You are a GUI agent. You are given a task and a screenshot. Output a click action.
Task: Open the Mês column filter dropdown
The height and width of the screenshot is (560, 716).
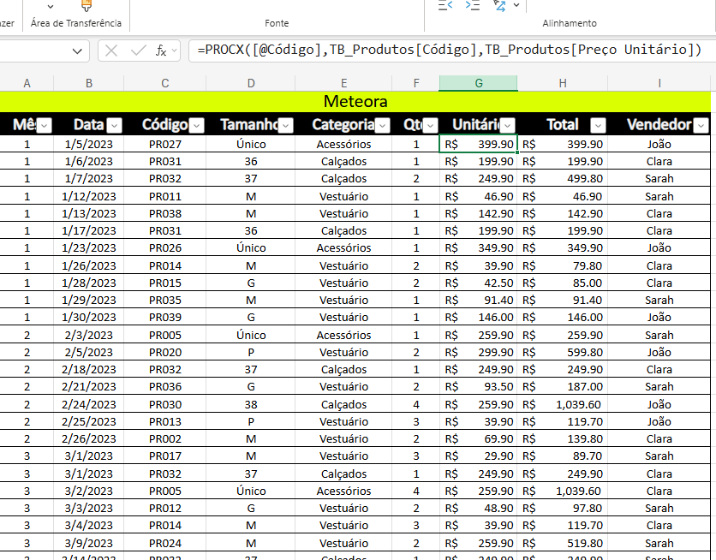click(x=45, y=125)
